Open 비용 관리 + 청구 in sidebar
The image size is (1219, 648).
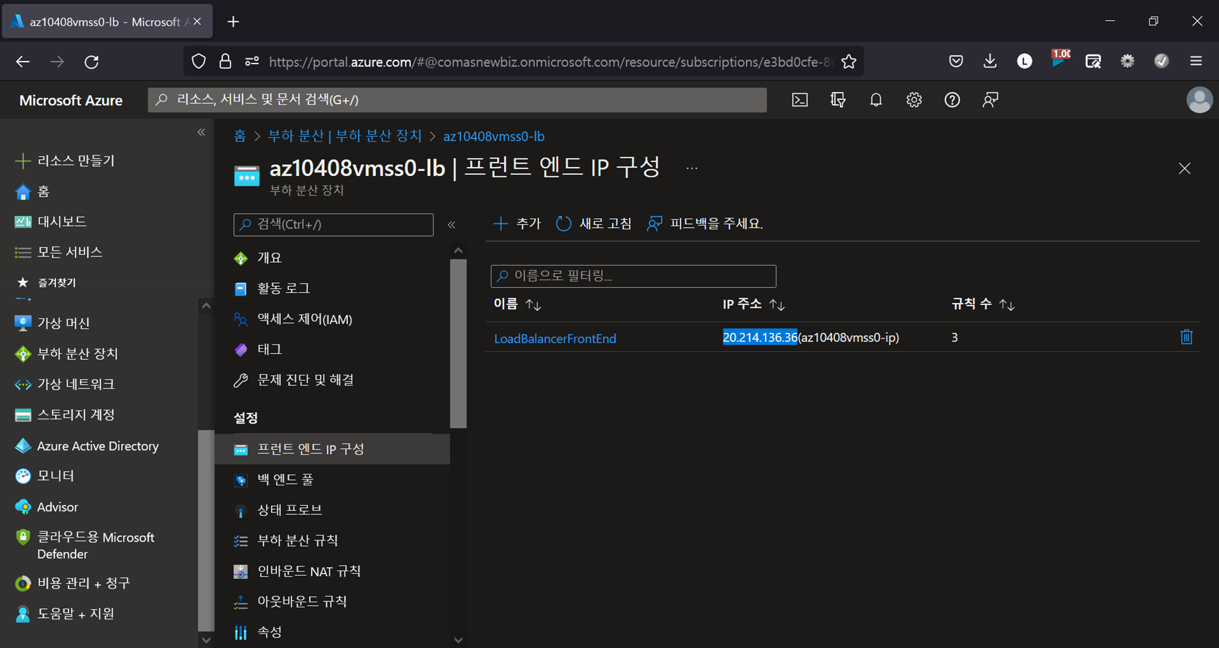(x=73, y=583)
